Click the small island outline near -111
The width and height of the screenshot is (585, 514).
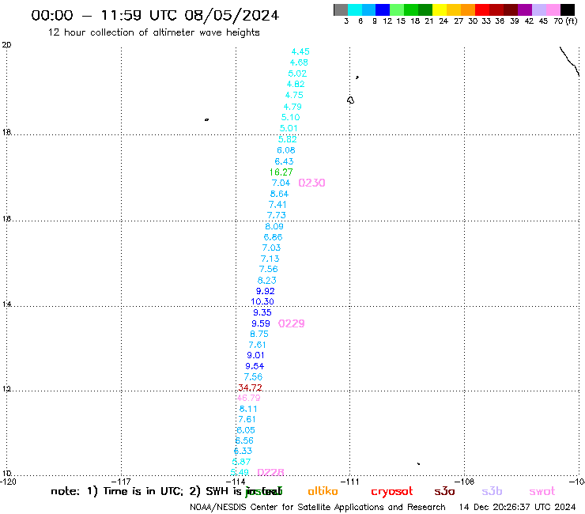pyautogui.click(x=350, y=100)
